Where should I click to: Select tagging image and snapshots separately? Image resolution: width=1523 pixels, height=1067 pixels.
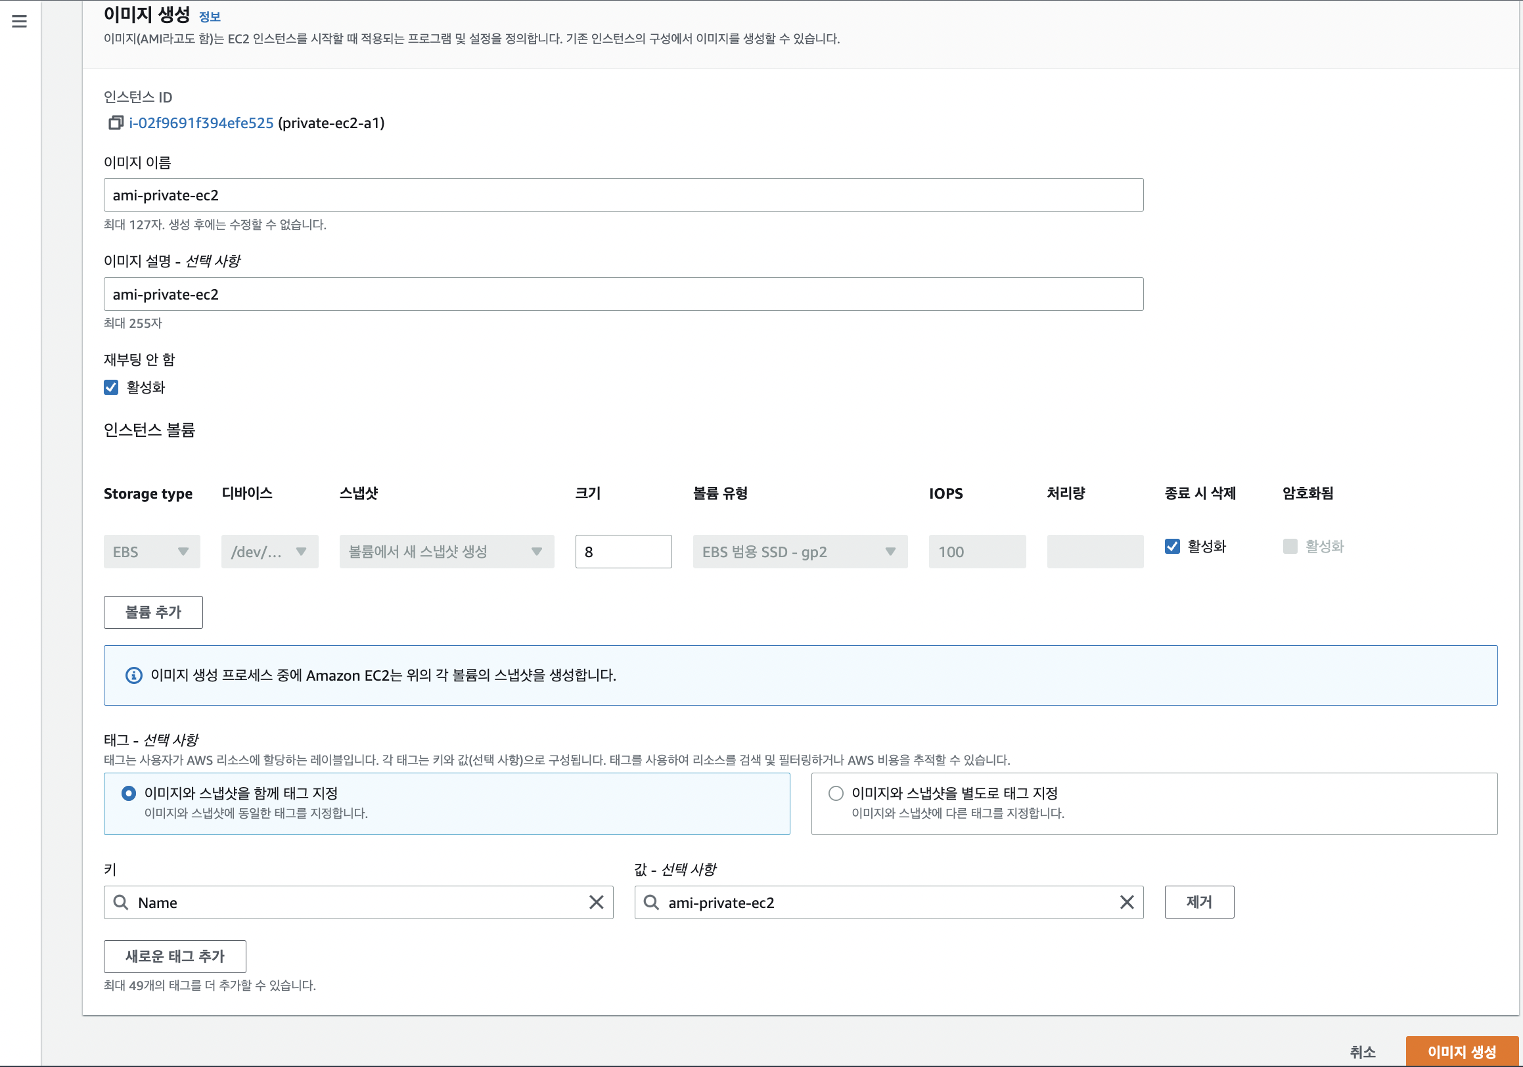[x=836, y=793]
